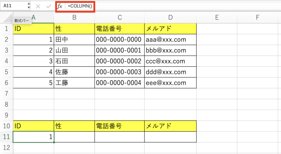Select the cell containing 佐藤
281x154 pixels.
pos(74,72)
